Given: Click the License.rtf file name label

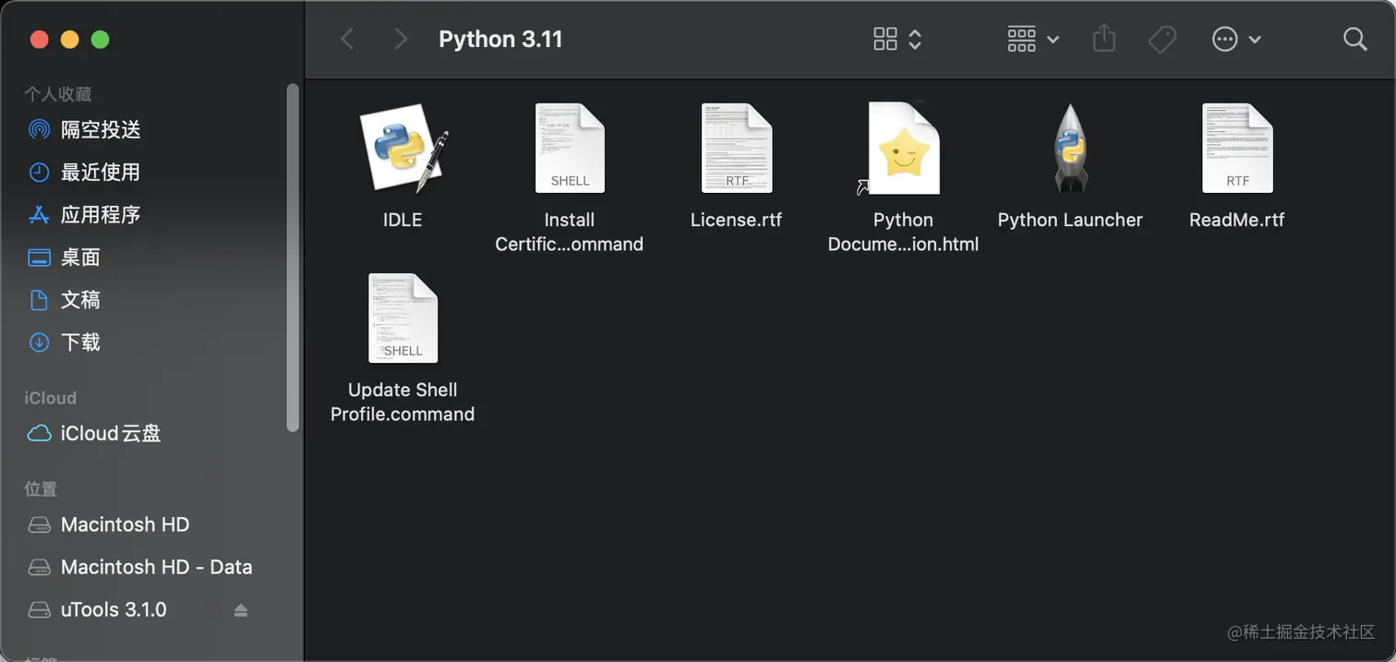Looking at the screenshot, I should (736, 220).
